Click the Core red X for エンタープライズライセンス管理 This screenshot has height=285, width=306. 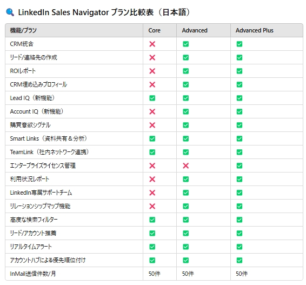point(152,165)
